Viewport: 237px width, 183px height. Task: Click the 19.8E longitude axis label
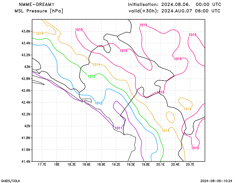click(x=146, y=164)
